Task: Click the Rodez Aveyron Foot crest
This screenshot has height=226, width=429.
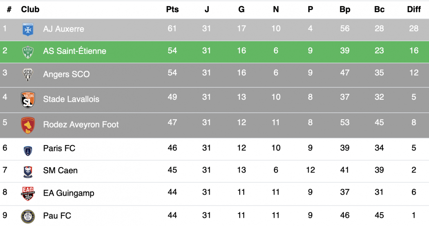Action: [x=28, y=125]
